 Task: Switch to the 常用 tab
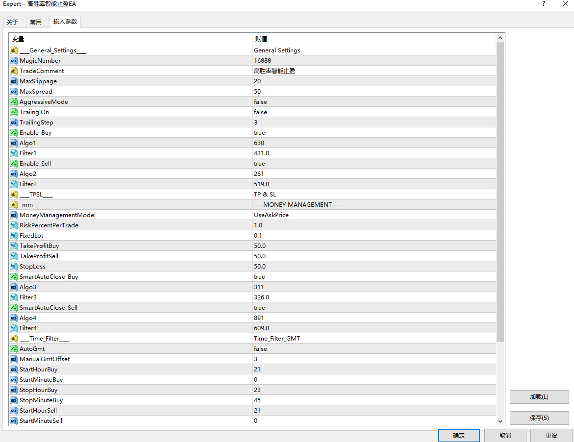[x=36, y=23]
